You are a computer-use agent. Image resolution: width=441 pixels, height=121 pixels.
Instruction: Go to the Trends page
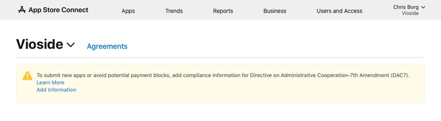[x=174, y=11]
